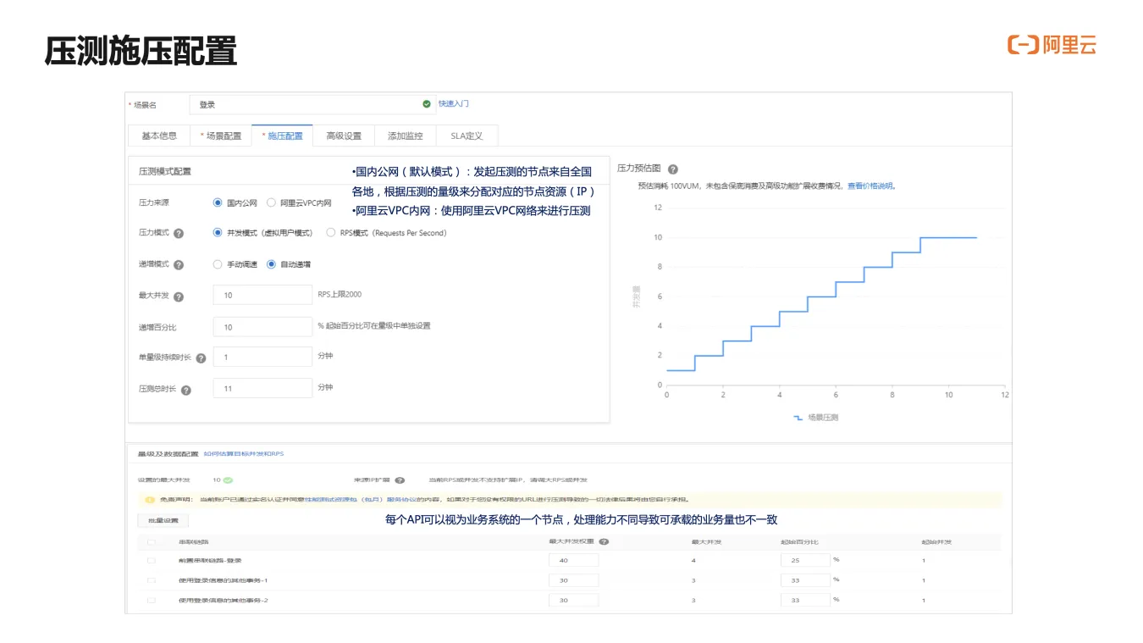Screen dimensions: 1143x643
Task: Click 最大并发权重 input for 前置串联链路-登录
Action: (573, 560)
